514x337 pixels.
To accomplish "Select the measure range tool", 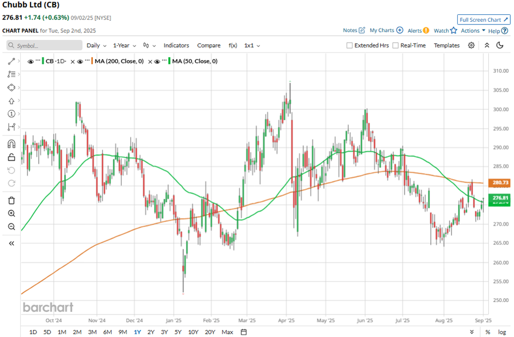I will [11, 127].
